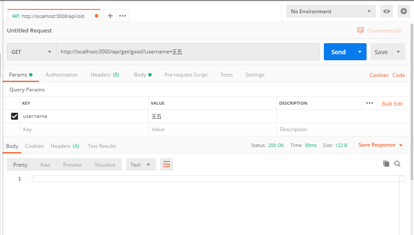Open query params column options dots
414x235 pixels.
[x=370, y=103]
